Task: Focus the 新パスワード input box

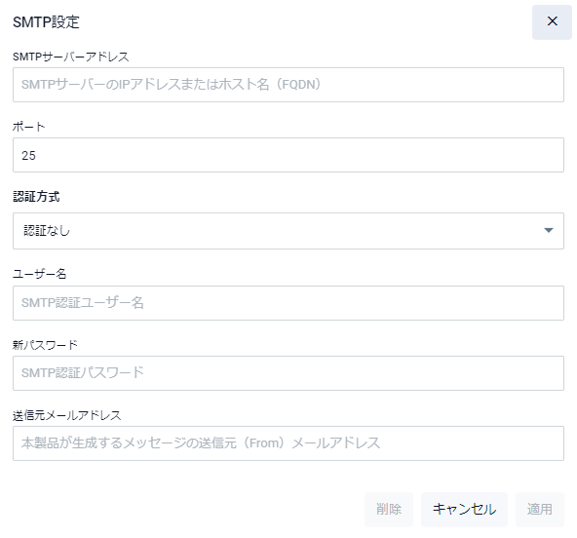Action: 288,373
